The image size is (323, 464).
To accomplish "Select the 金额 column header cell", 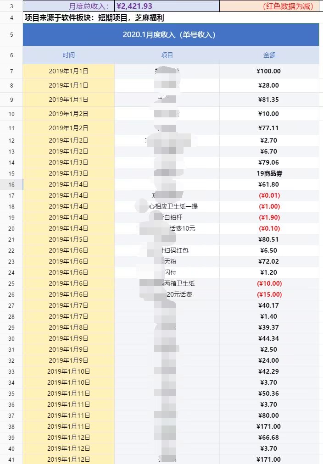I will click(269, 55).
